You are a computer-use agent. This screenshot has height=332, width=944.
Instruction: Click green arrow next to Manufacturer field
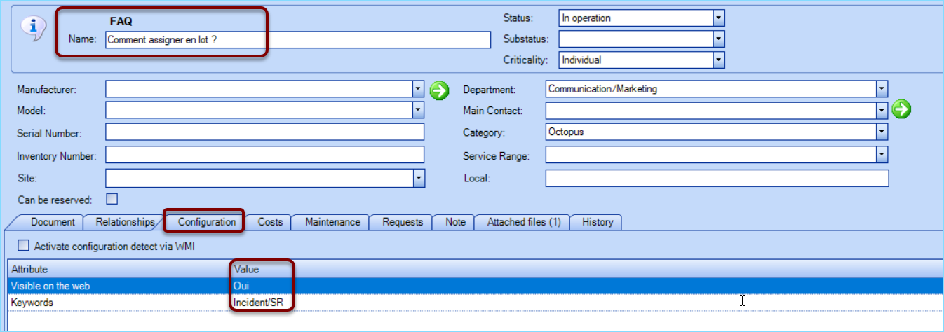pos(439,90)
